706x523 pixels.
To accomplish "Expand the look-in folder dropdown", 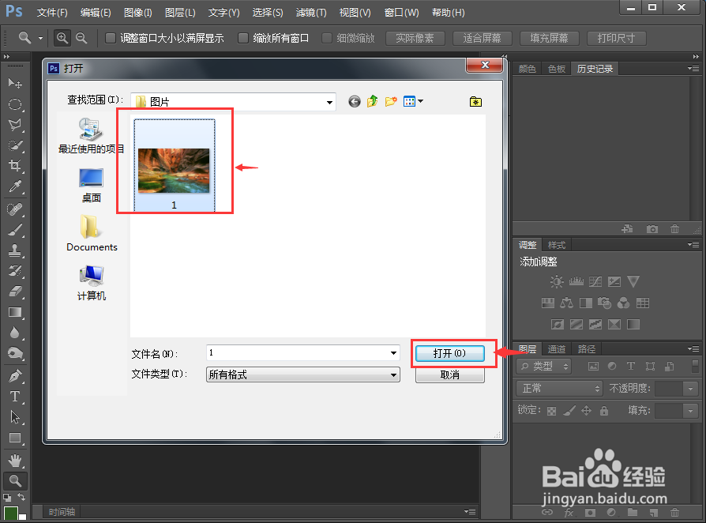I will coord(329,102).
